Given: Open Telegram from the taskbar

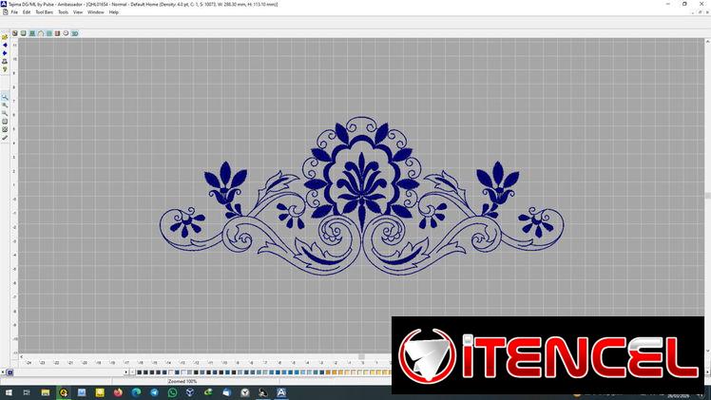Looking at the screenshot, I should coord(154,392).
